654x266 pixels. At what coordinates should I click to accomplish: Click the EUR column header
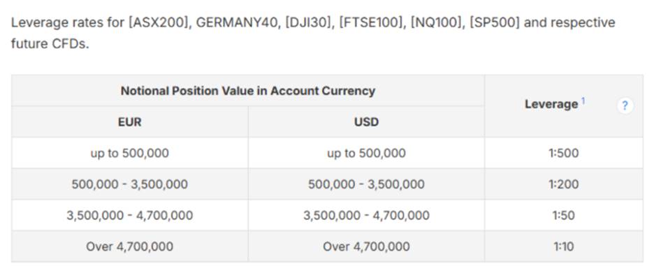click(x=130, y=121)
